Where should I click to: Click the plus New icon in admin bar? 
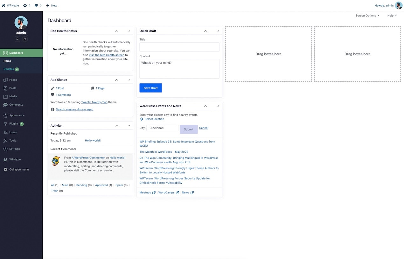coord(48,5)
